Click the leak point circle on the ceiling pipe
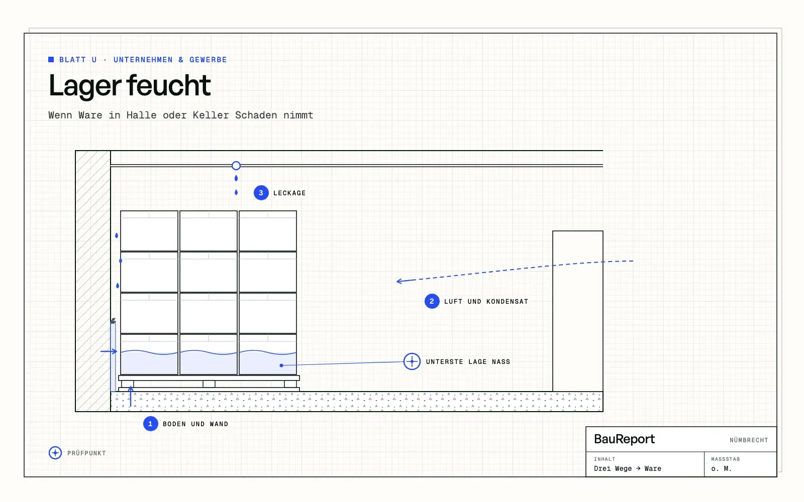 coord(236,166)
